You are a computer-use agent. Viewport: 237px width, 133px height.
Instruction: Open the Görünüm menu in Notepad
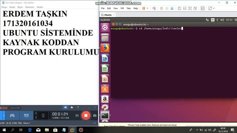click(x=30, y=7)
